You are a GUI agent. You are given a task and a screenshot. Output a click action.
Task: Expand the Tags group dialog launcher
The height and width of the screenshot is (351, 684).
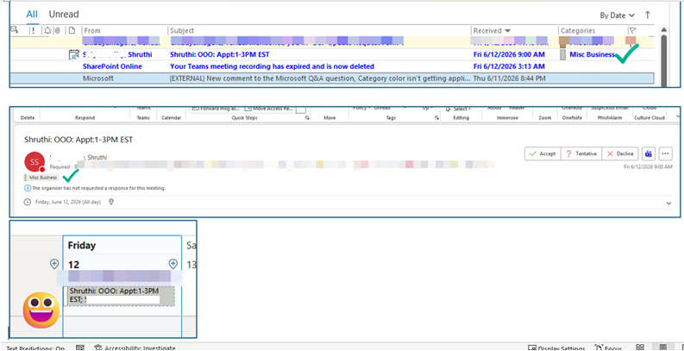pos(436,118)
